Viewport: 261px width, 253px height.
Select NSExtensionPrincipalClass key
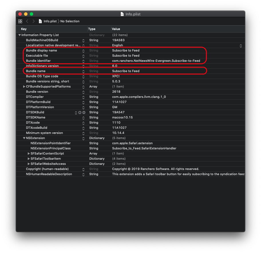[x=51, y=149]
